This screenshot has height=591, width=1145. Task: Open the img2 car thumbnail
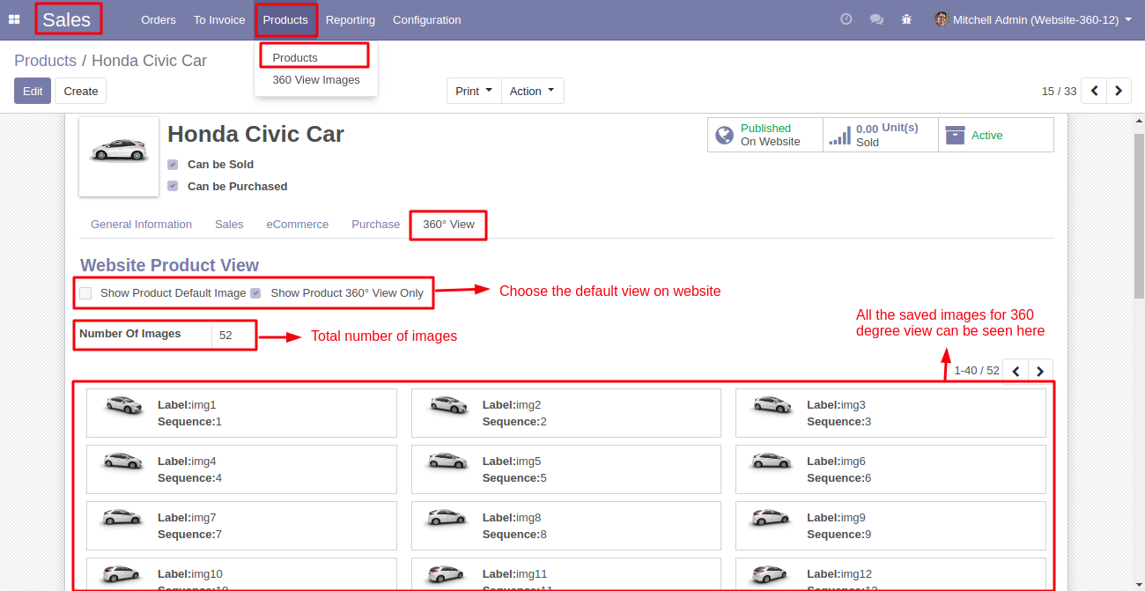tap(448, 405)
